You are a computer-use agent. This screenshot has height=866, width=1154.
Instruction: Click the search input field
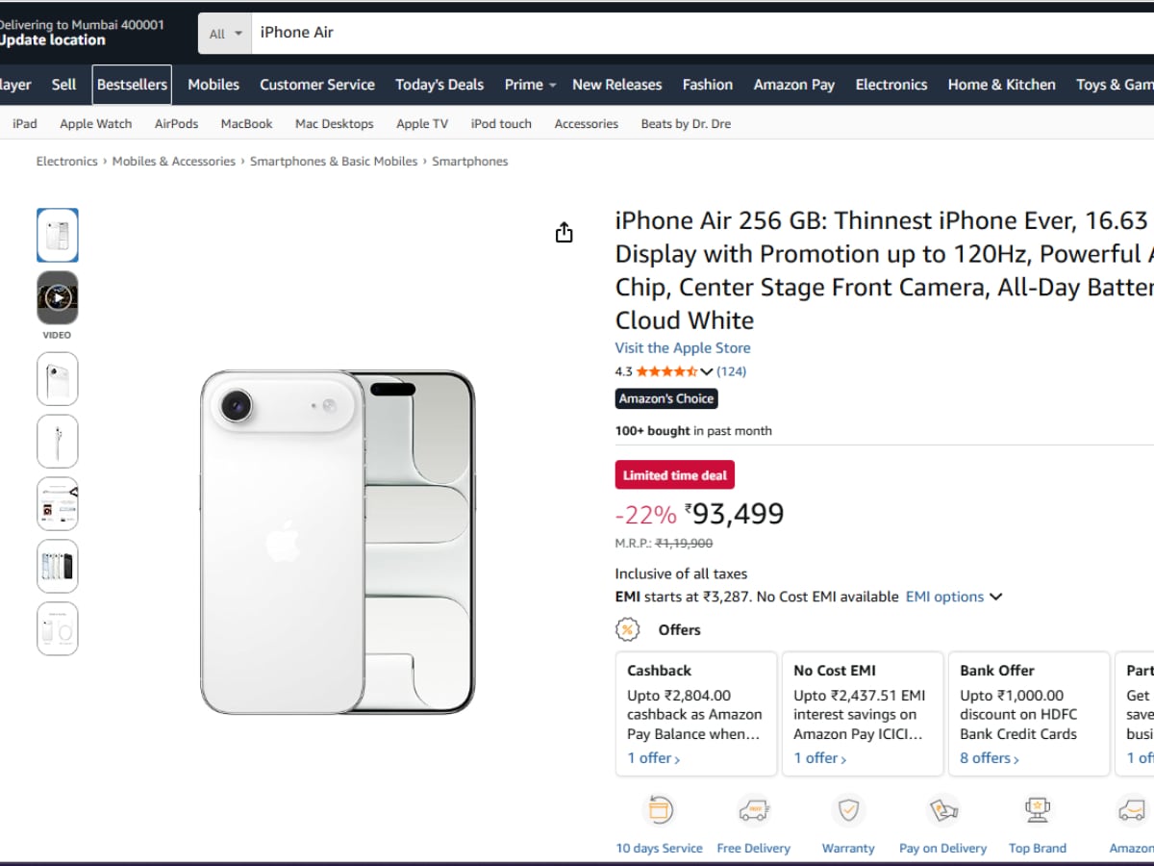(673, 33)
